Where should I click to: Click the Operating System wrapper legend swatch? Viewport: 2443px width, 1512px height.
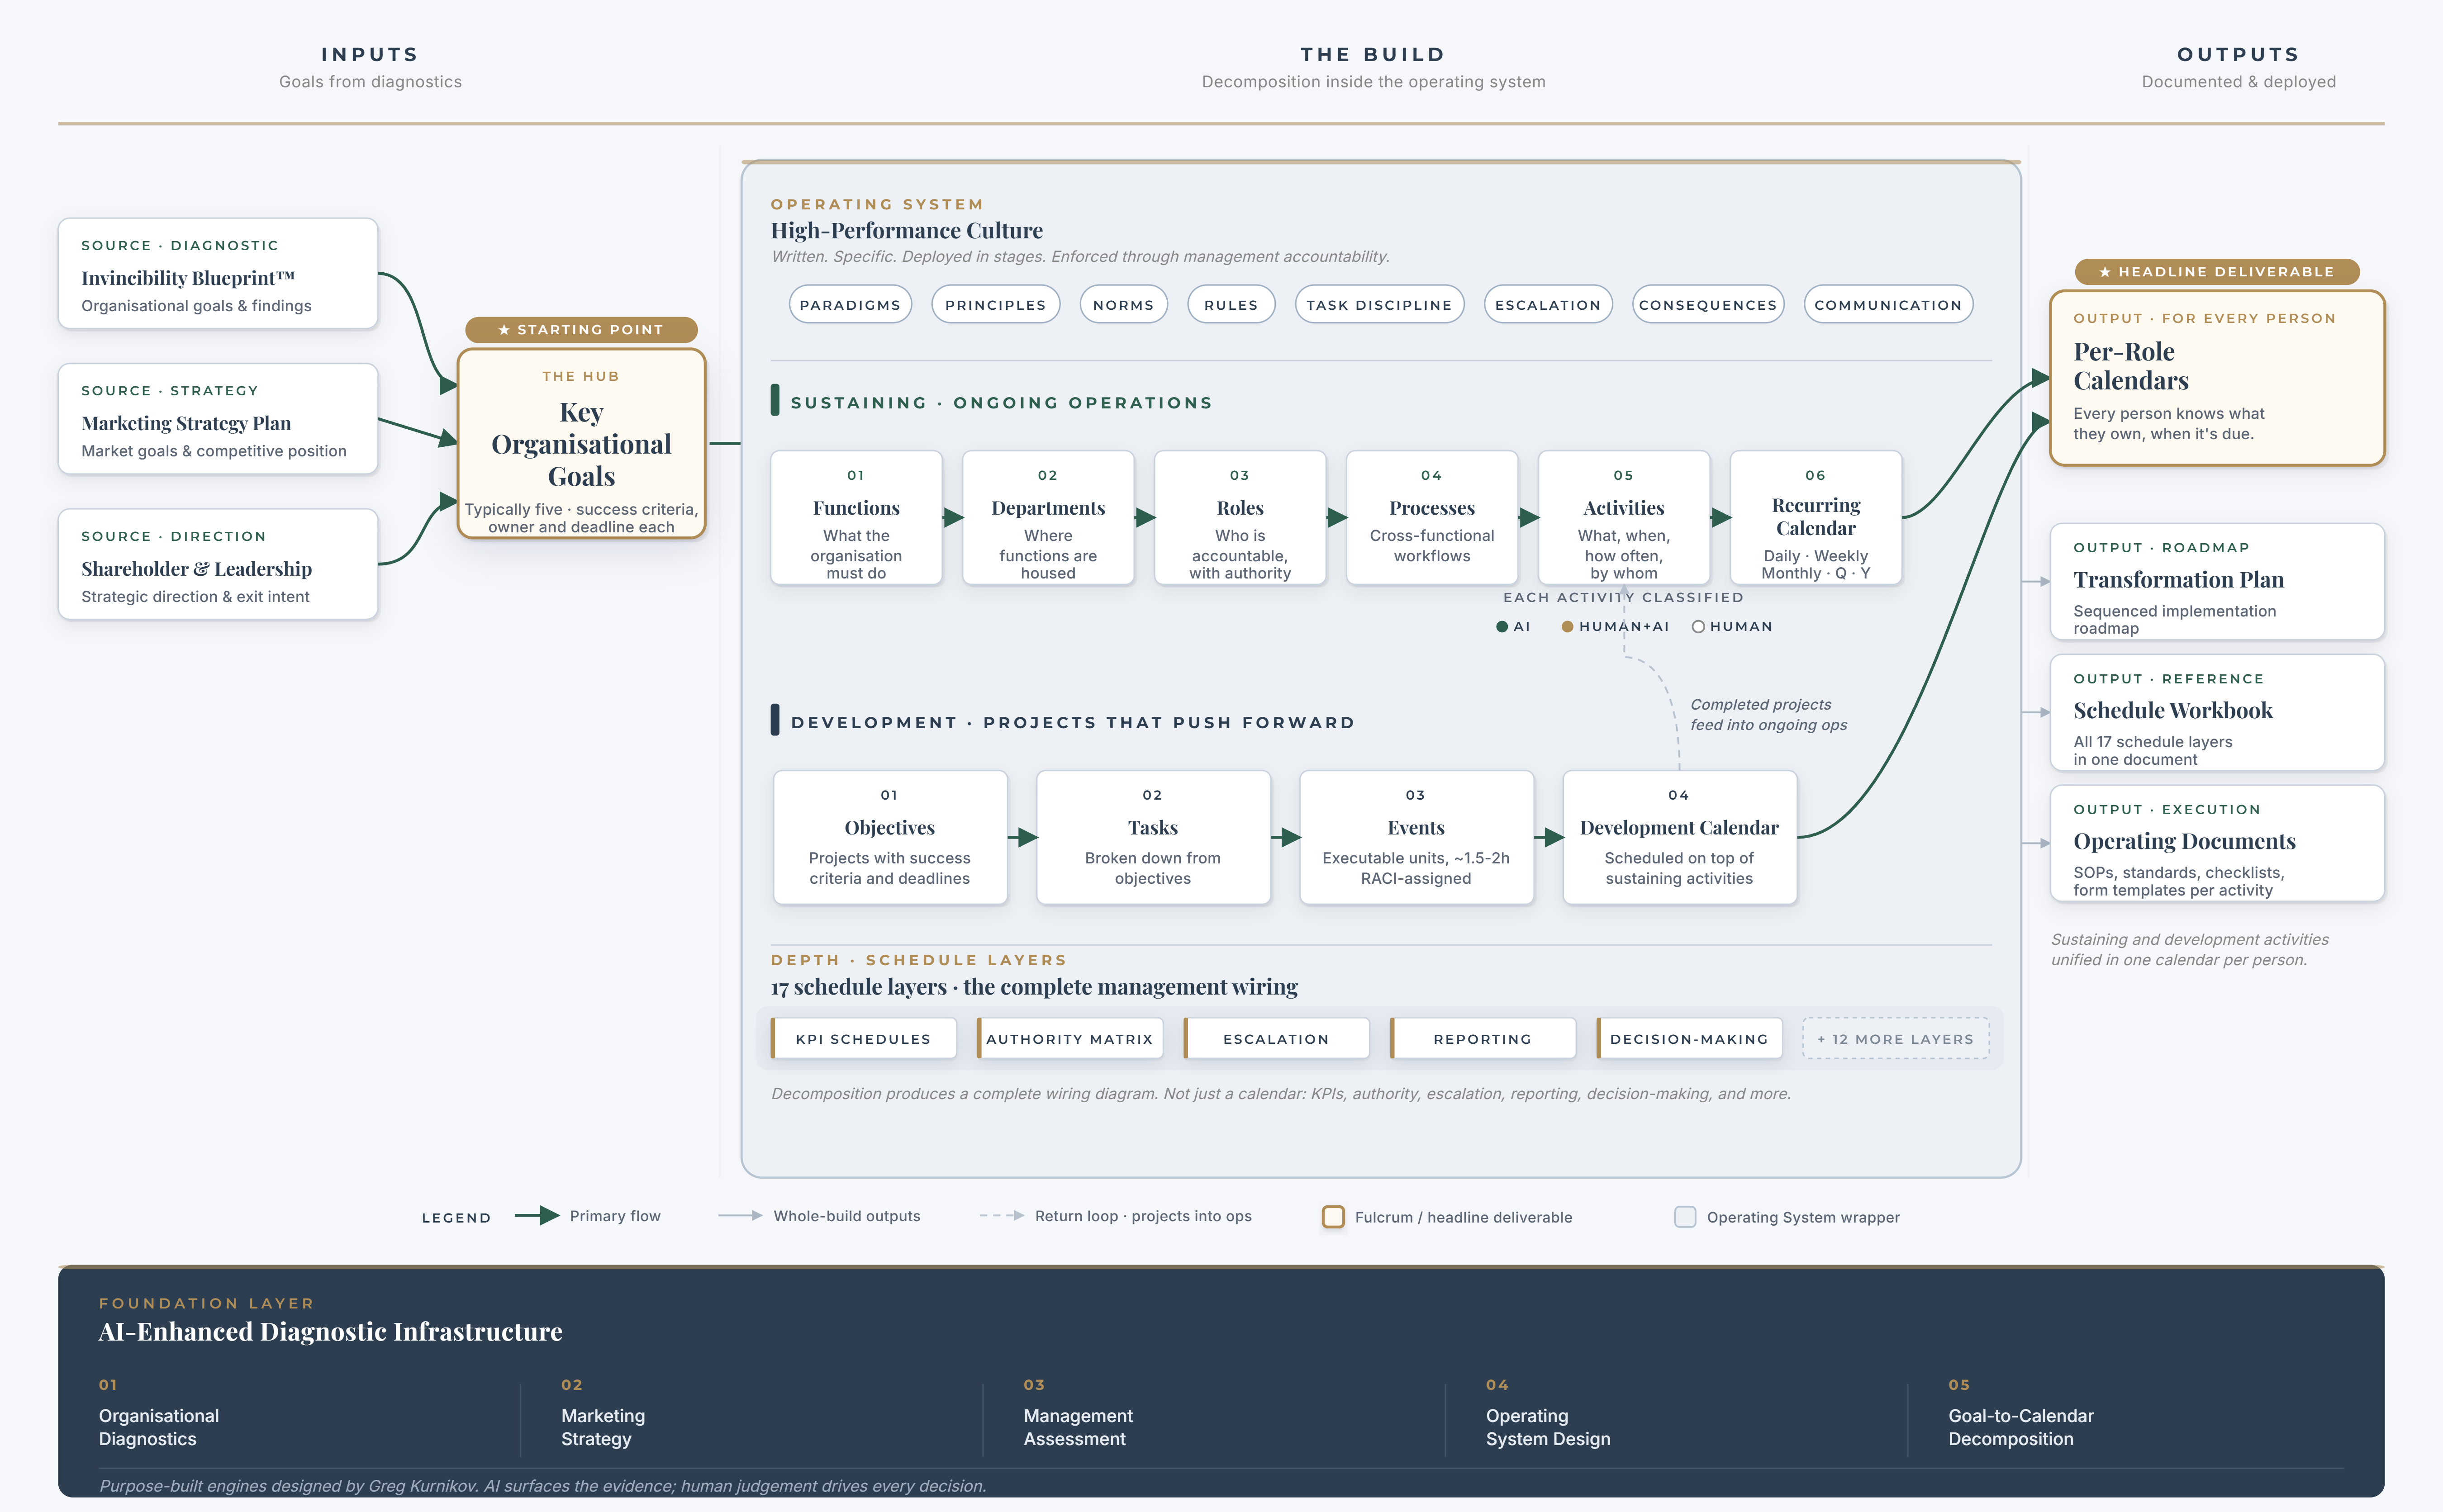pos(1685,1217)
